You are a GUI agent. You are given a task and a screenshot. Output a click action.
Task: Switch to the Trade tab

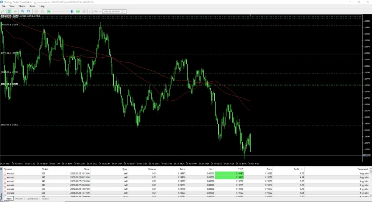click(9, 199)
